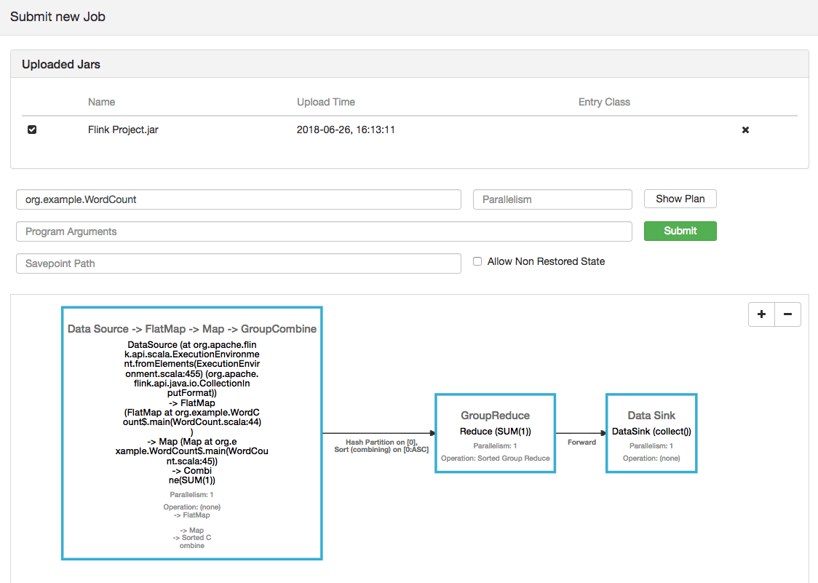818x583 pixels.
Task: Click the Parallelism input field
Action: coord(552,199)
